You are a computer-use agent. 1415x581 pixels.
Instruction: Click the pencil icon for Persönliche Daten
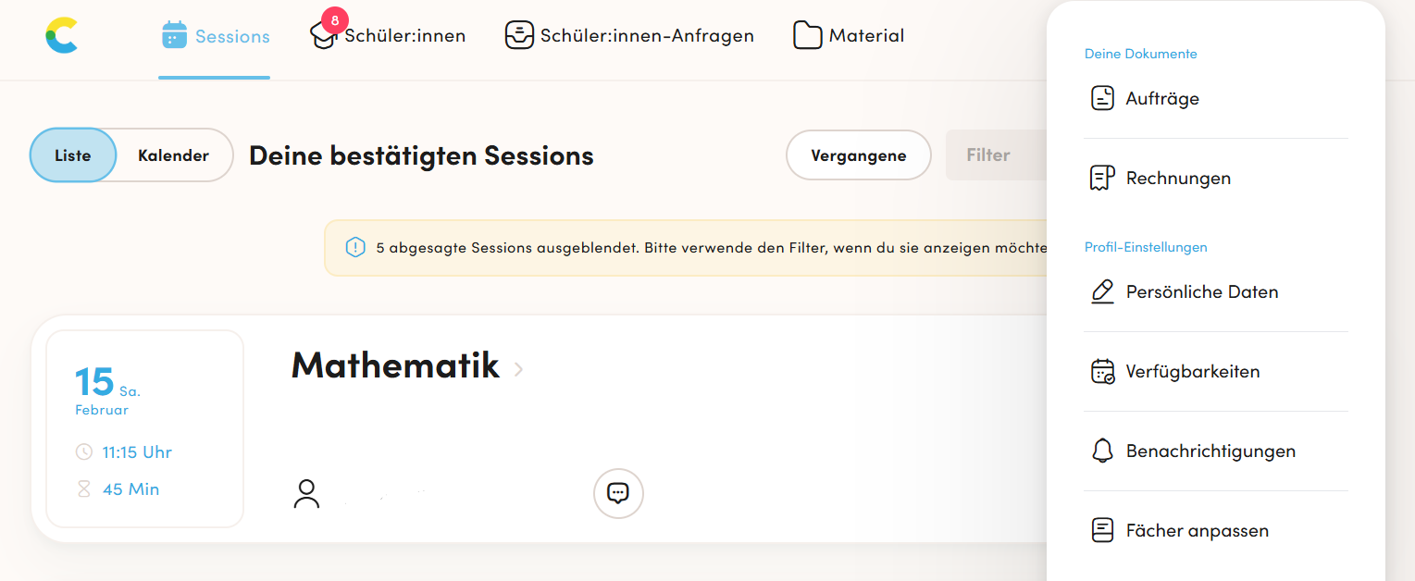(1102, 291)
